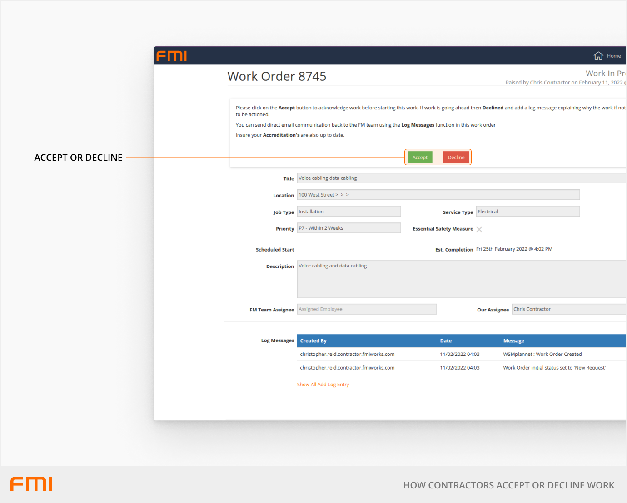The image size is (627, 503).
Task: Click the Add Log Entry link
Action: point(333,385)
